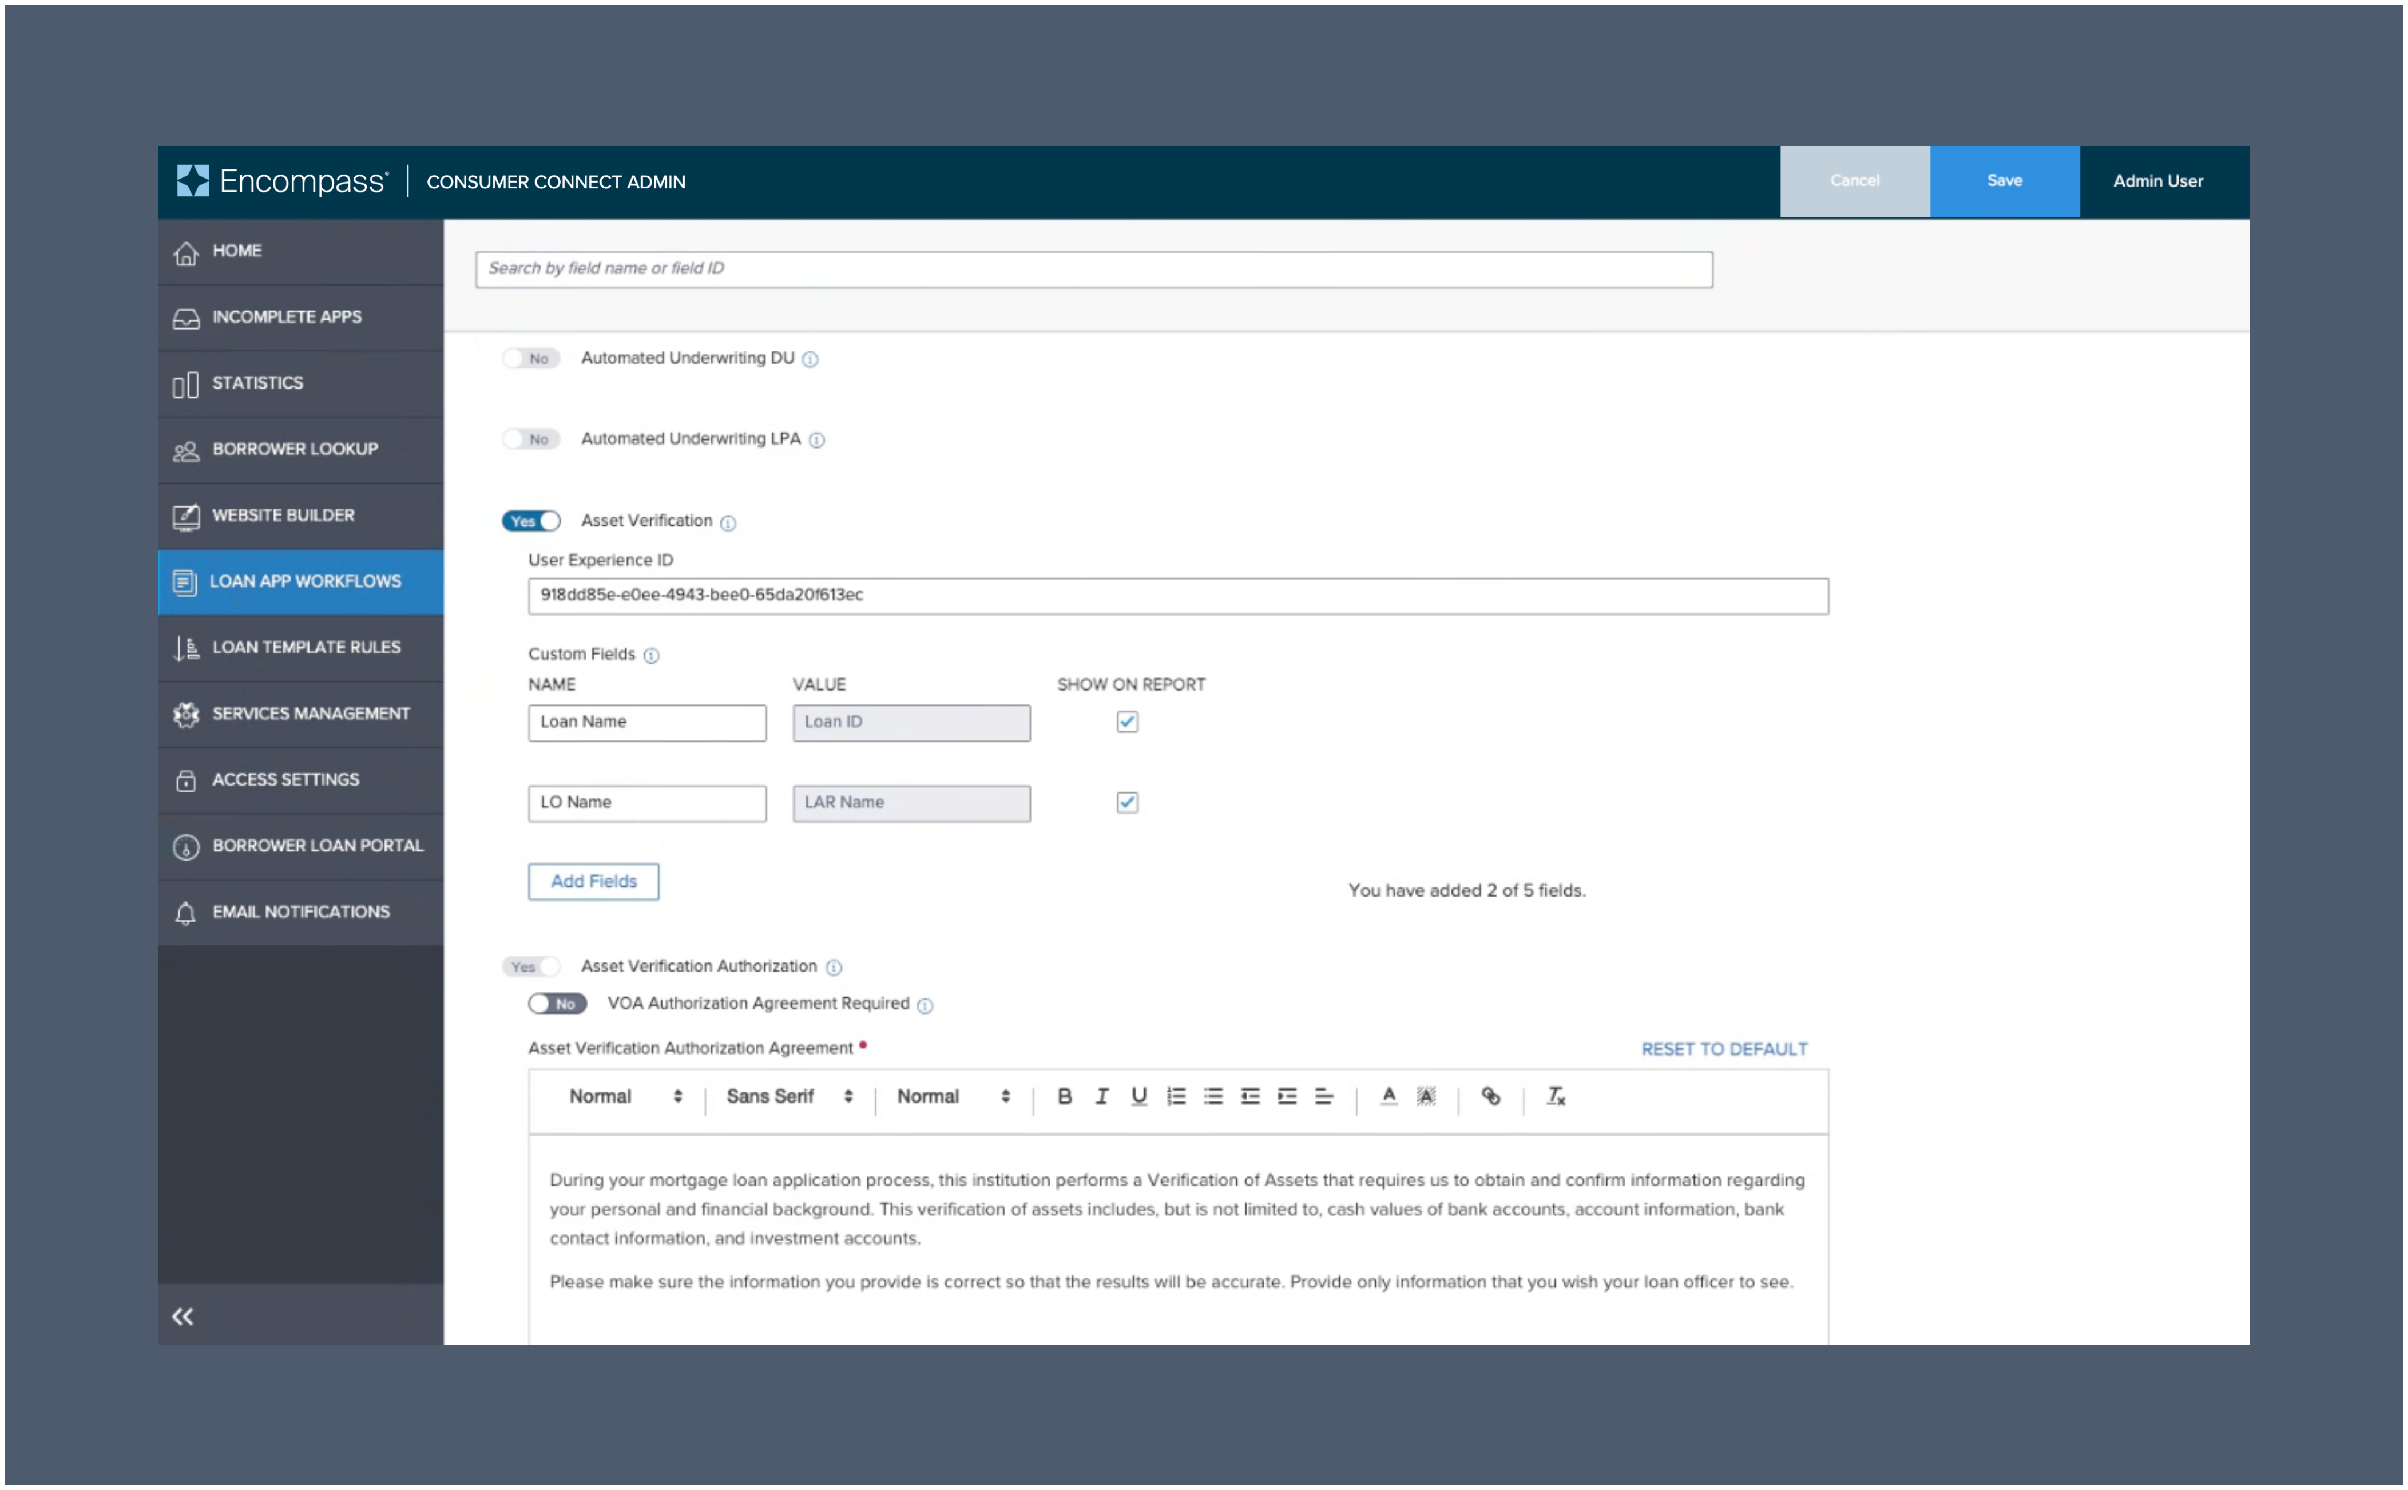Enable Automated Underwriting DU
This screenshot has height=1490, width=2408.
(x=531, y=358)
